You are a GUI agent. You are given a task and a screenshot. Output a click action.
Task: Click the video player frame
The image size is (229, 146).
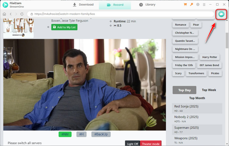point(84,84)
